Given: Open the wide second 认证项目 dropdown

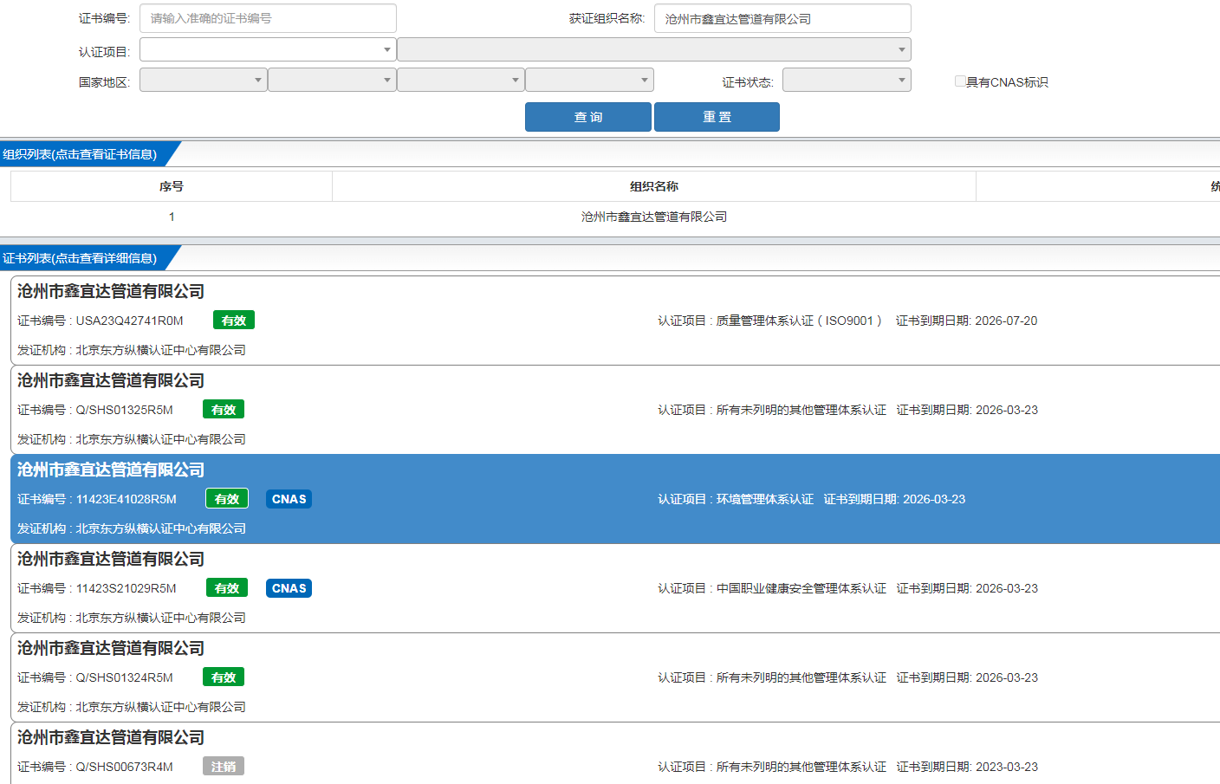Looking at the screenshot, I should click(654, 49).
